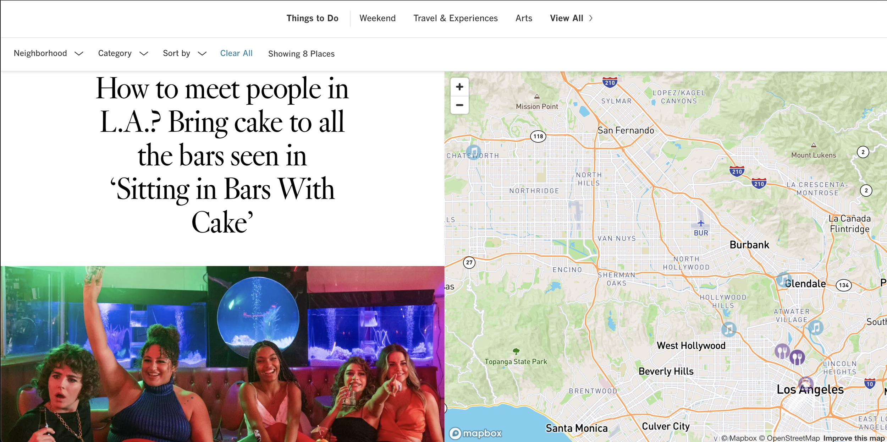
Task: Zoom out on the map
Action: [x=459, y=105]
